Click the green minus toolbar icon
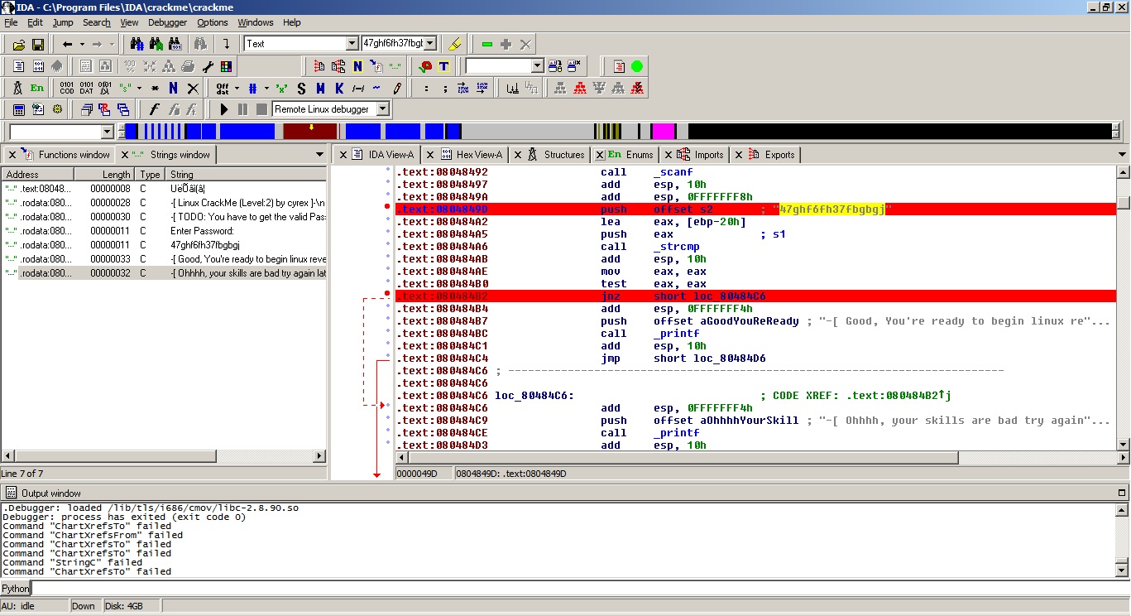Viewport: 1131px width, 616px height. click(x=487, y=44)
